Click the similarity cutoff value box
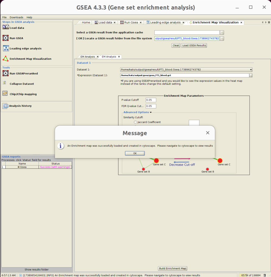 pos(194,123)
